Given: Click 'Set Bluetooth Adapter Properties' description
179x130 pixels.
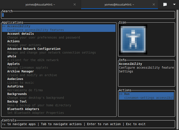Looking at the screenshot, I should pos(36,113).
